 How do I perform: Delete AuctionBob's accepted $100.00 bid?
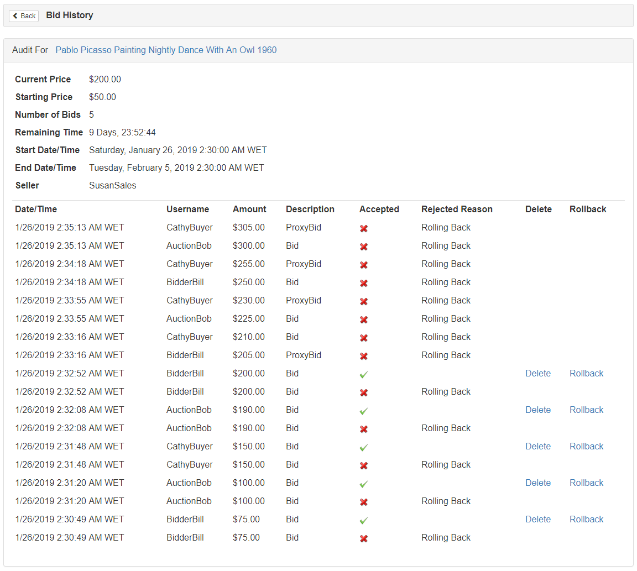(x=538, y=483)
